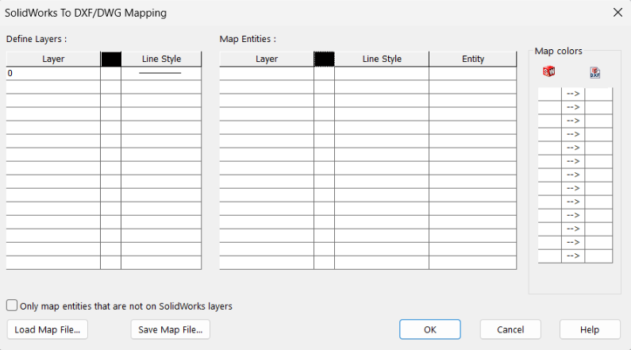Click black color header in Define Layers

tap(111, 59)
